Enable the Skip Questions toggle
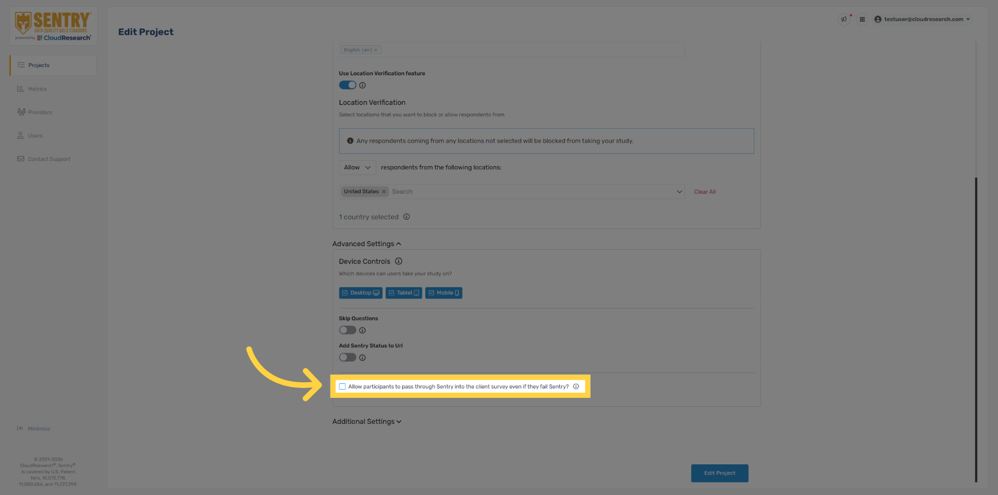Image resolution: width=998 pixels, height=495 pixels. (347, 330)
